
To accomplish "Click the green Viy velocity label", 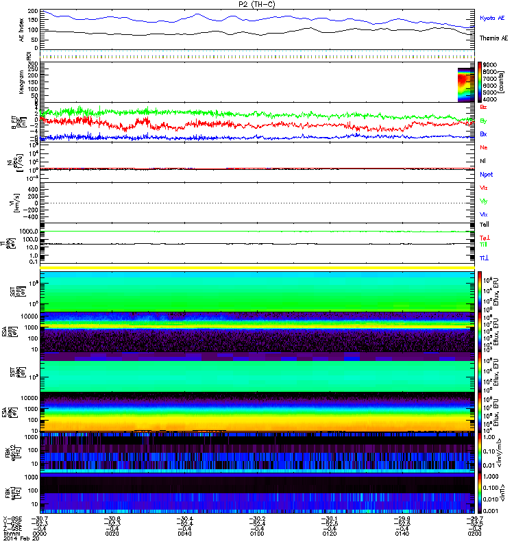I will pyautogui.click(x=484, y=201).
